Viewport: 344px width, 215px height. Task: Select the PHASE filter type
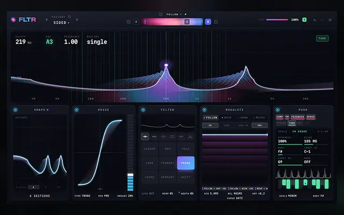[185, 163]
